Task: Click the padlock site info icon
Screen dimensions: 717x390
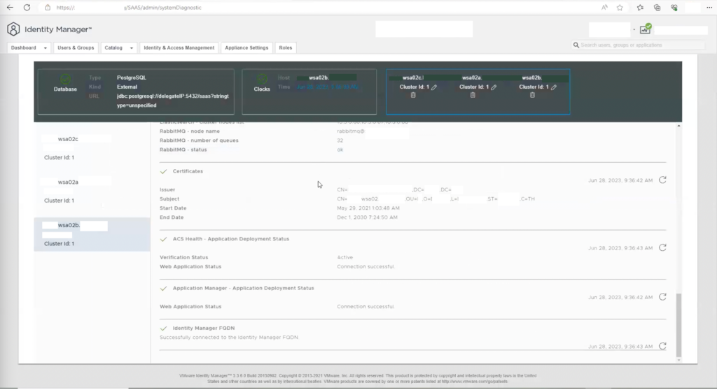Action: point(48,7)
